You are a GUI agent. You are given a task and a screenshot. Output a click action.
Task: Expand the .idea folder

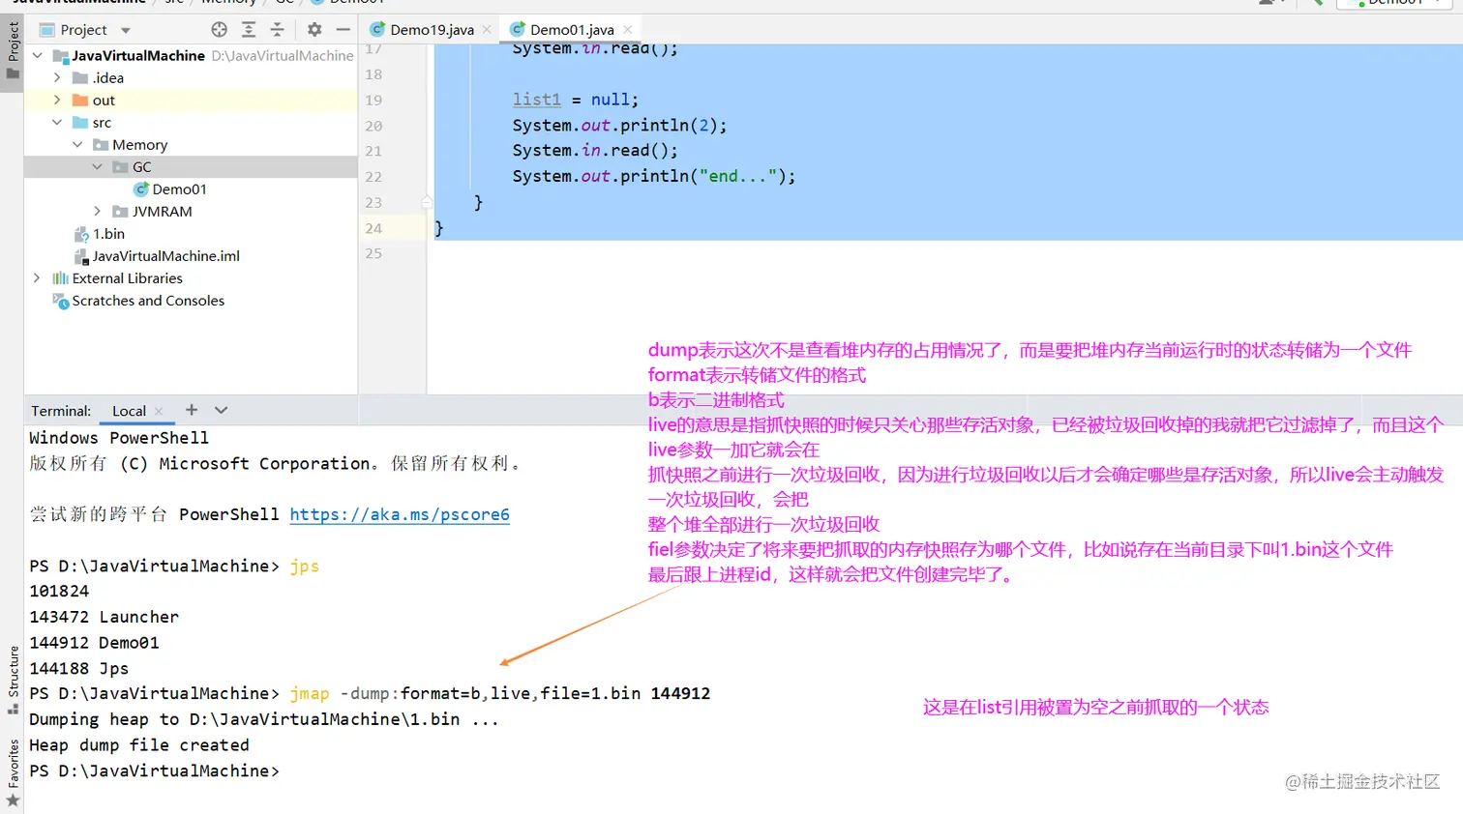pos(57,78)
